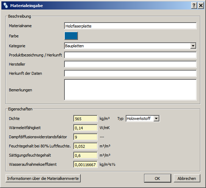Open Informationen über die Materialkennwerte
This screenshot has height=188, width=206.
43,178
